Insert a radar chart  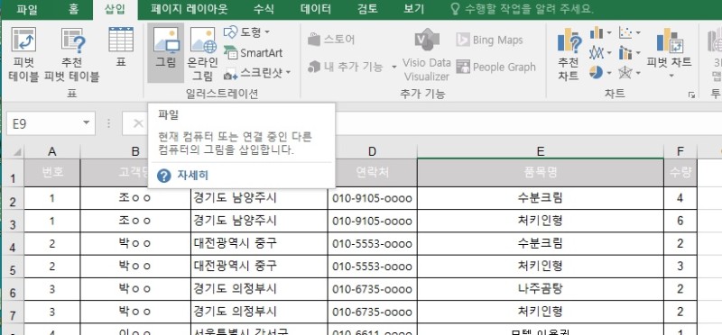(630, 73)
